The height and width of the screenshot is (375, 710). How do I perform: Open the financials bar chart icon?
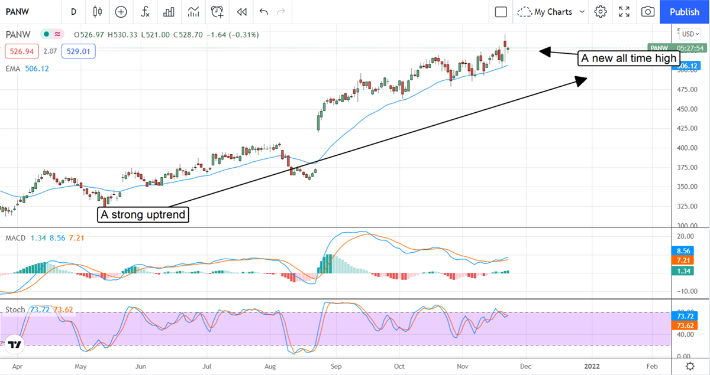[x=169, y=12]
